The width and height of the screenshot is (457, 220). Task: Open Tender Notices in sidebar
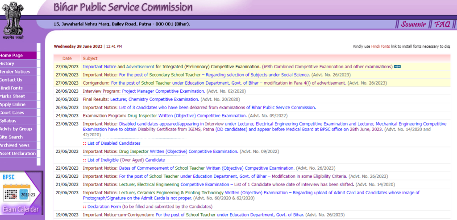coord(18,72)
